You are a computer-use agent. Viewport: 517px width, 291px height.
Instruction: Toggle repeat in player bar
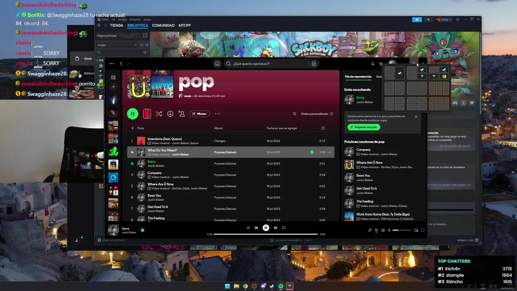tap(284, 228)
